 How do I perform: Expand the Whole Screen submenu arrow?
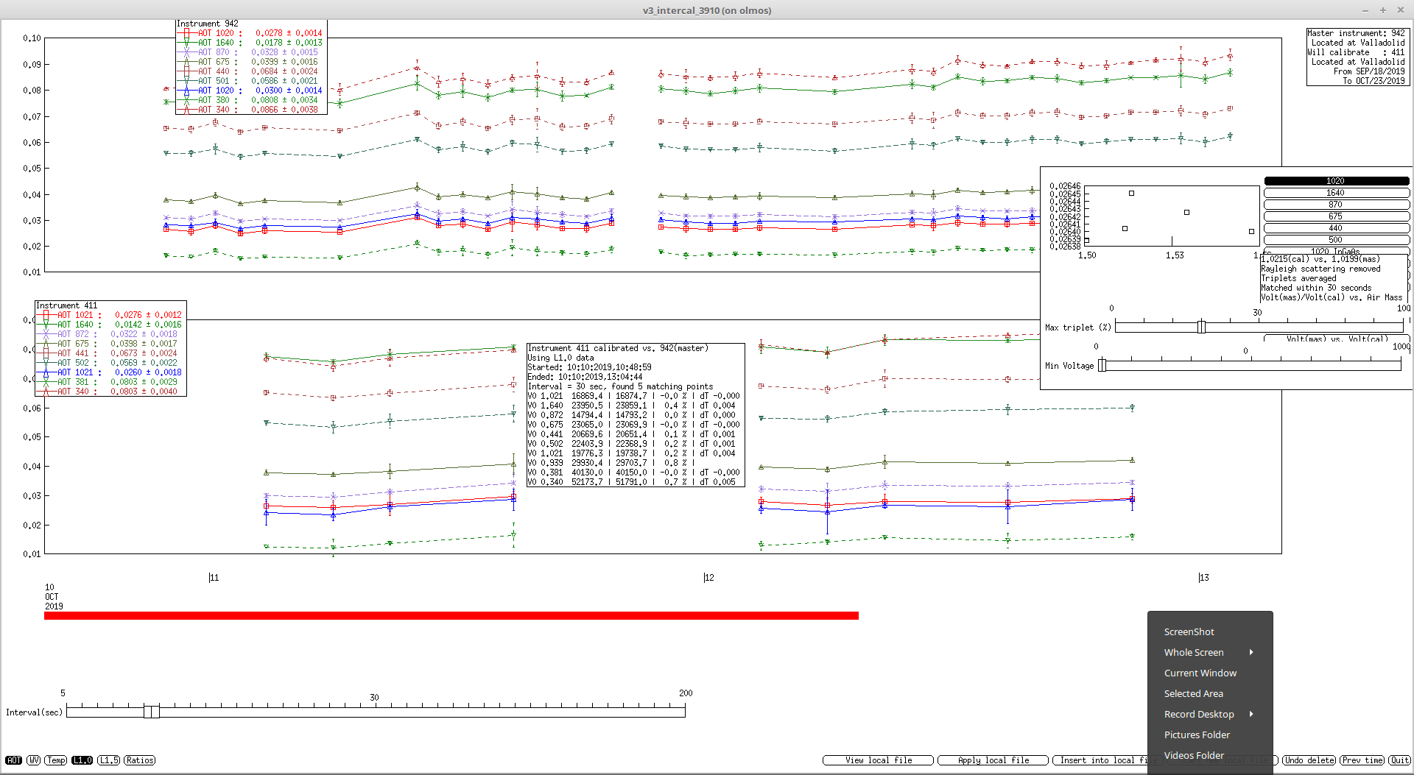[1251, 652]
